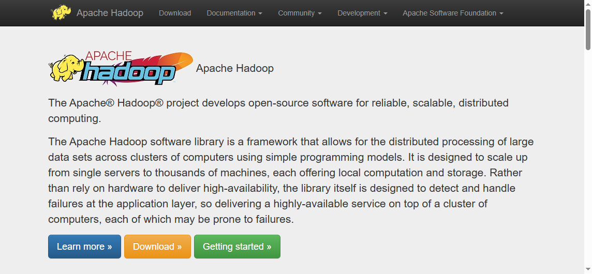Expand the Development dropdown

(362, 13)
